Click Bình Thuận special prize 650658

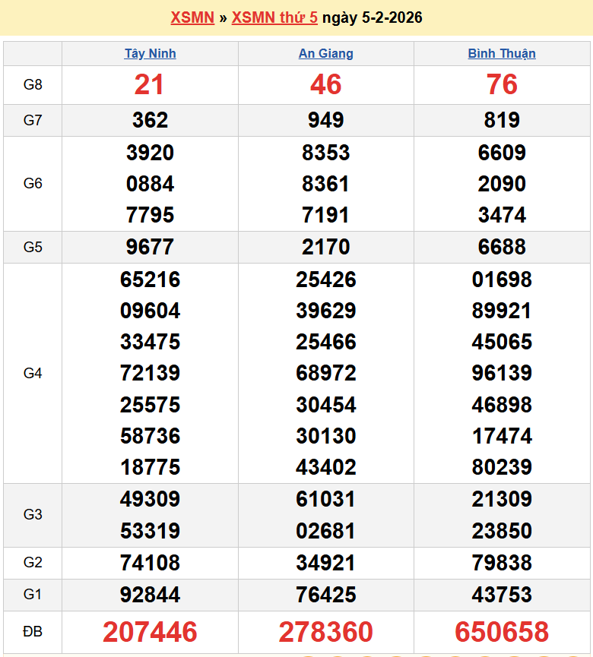pos(502,632)
